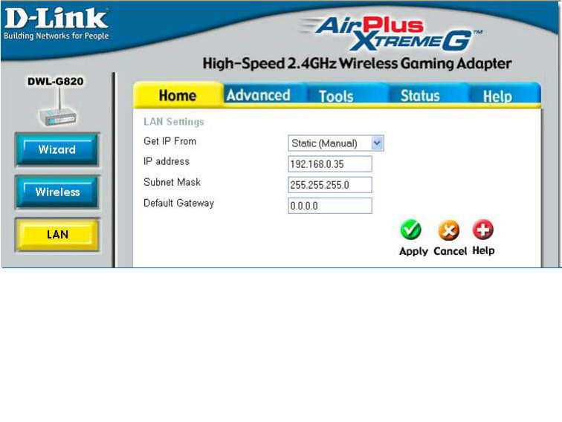Click the Building Networks for People tagline
Screen dimensions: 562x422
(x=56, y=36)
